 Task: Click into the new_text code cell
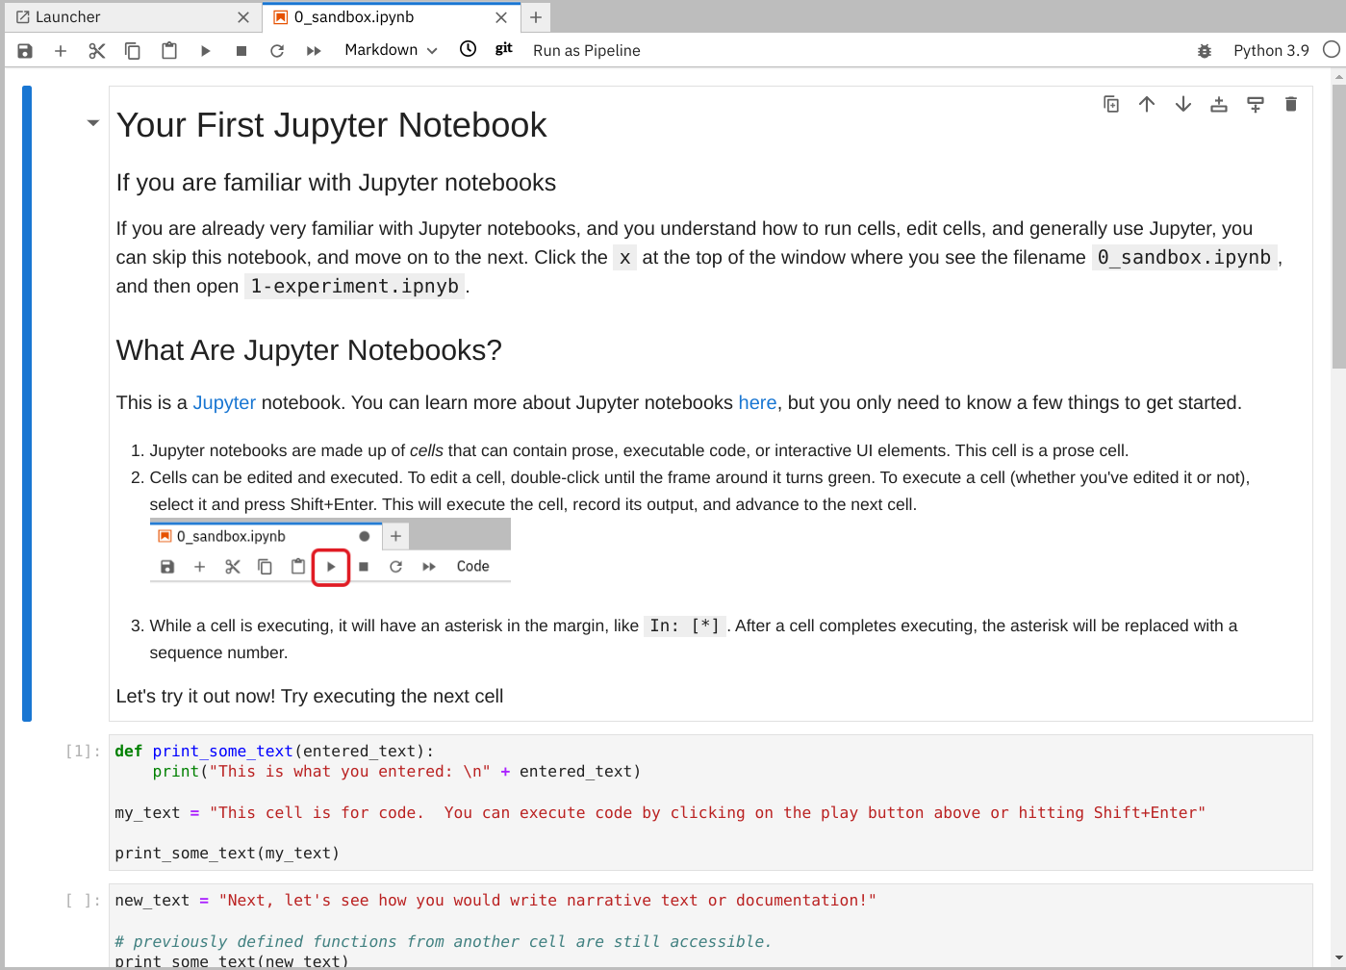[x=710, y=926]
